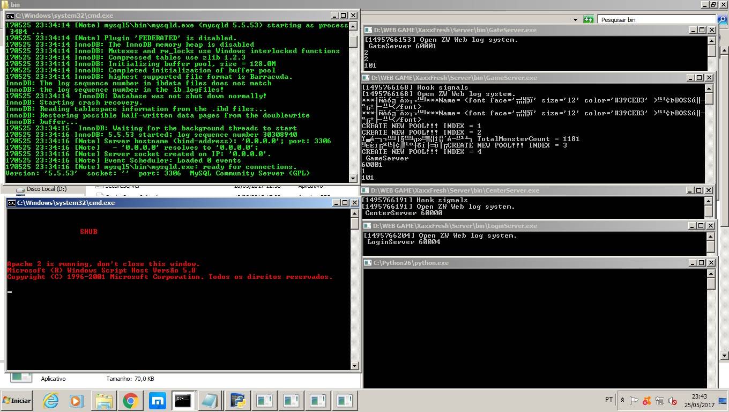Click 'LoginServer 60004' console line
The height and width of the screenshot is (412, 729).
tap(404, 242)
